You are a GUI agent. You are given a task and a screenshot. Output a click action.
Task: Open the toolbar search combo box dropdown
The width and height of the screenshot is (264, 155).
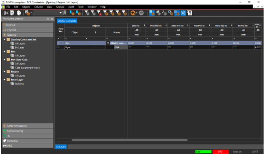tap(61, 13)
